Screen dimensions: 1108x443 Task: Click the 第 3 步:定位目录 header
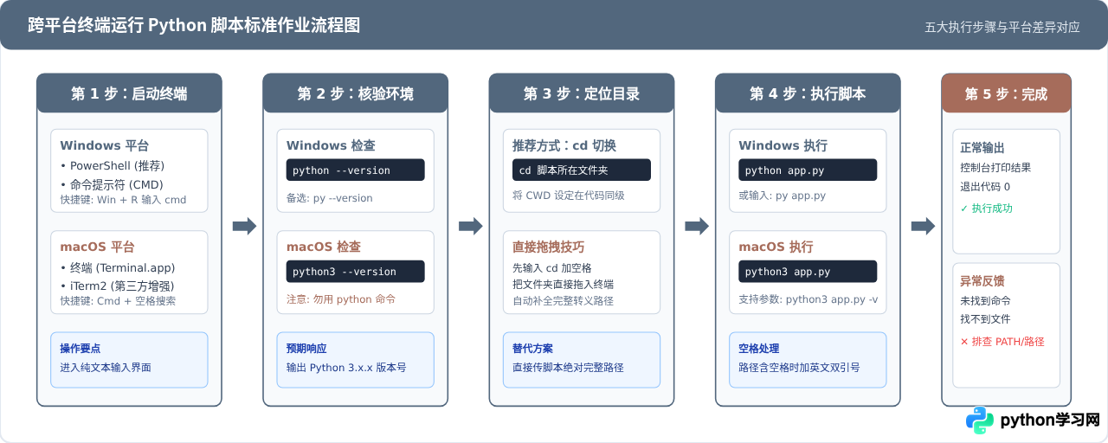[x=582, y=93]
